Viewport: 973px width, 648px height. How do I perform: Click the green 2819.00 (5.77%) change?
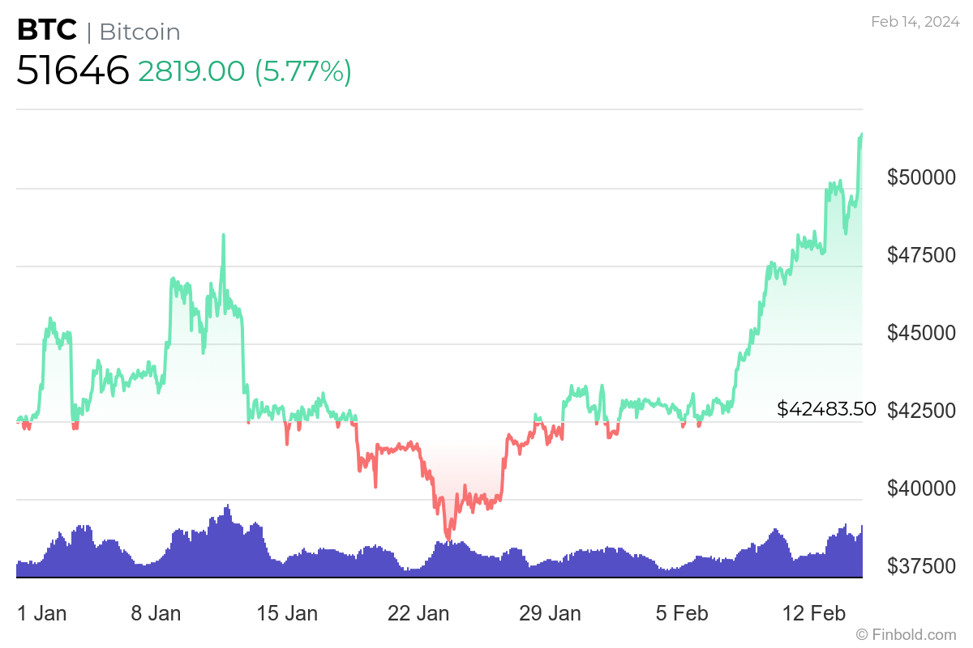[245, 71]
